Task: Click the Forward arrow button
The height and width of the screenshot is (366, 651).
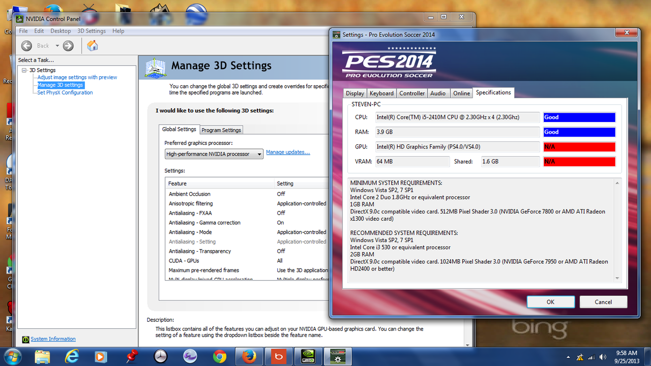Action: tap(68, 46)
